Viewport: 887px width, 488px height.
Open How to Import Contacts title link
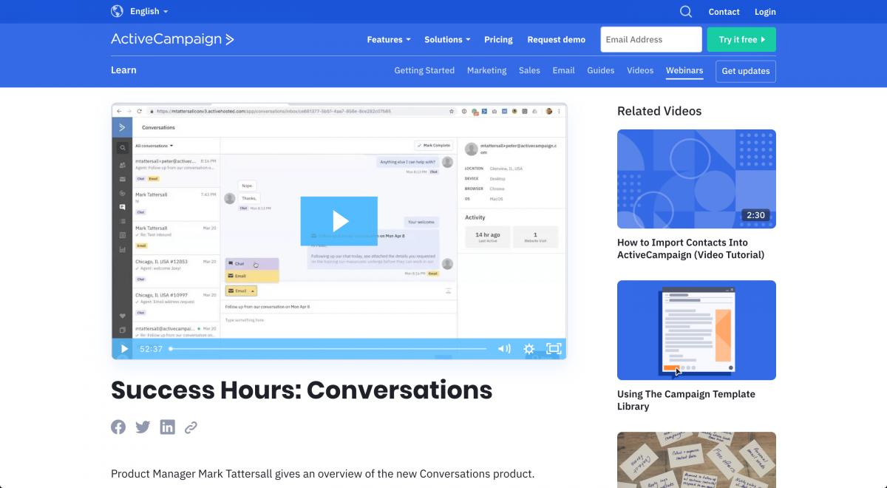pyautogui.click(x=691, y=248)
